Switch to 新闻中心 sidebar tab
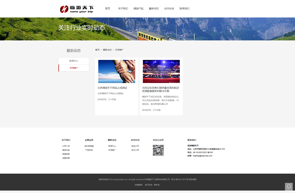Image resolution: width=295 pixels, height=193 pixels. pos(74,61)
